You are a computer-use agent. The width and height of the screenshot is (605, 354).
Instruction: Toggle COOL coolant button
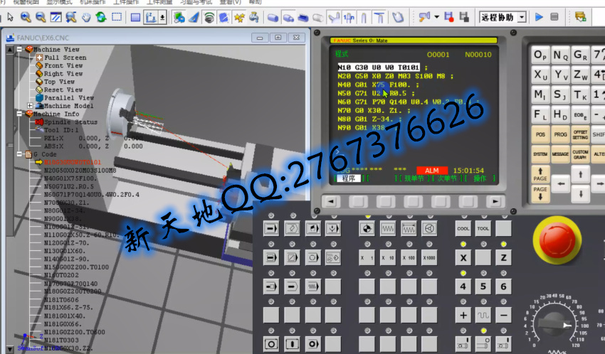click(x=463, y=229)
